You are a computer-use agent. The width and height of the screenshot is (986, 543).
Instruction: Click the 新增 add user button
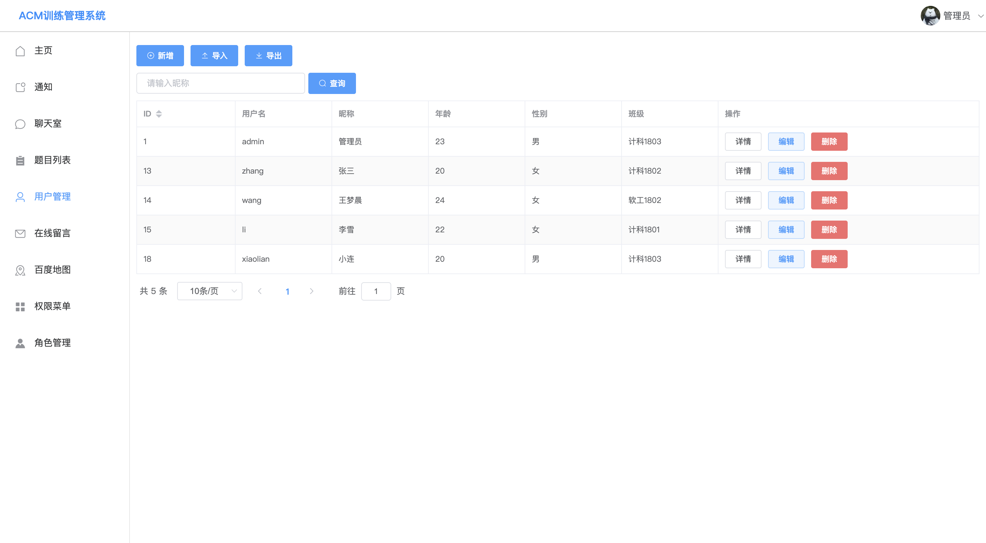click(x=160, y=55)
